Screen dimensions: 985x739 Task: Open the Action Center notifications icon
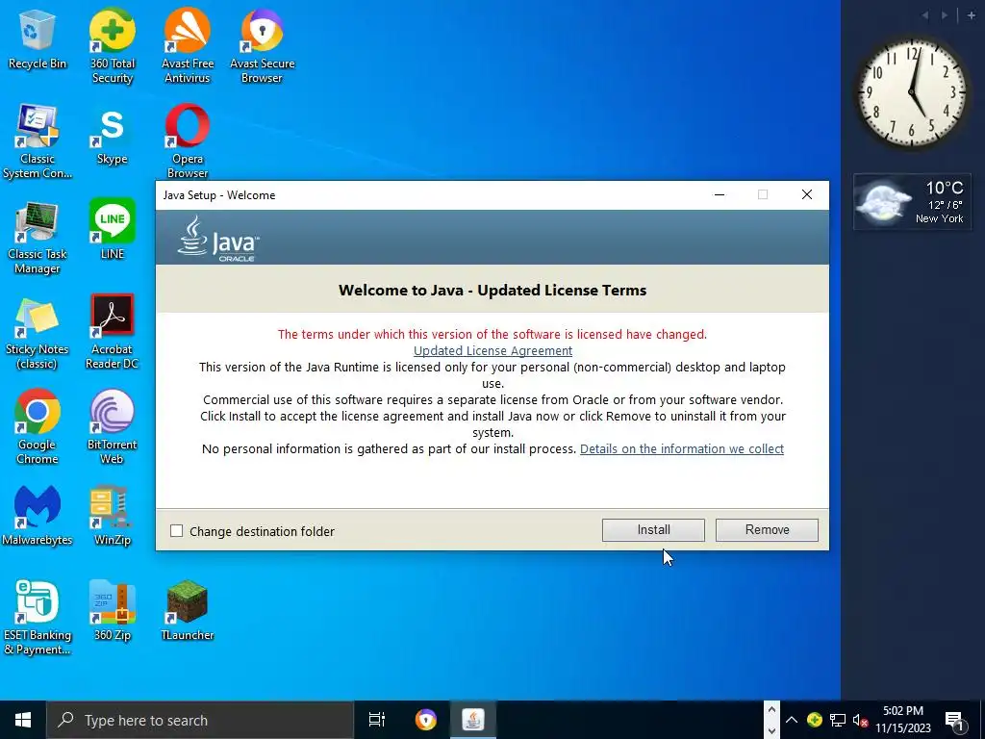pyautogui.click(x=955, y=720)
